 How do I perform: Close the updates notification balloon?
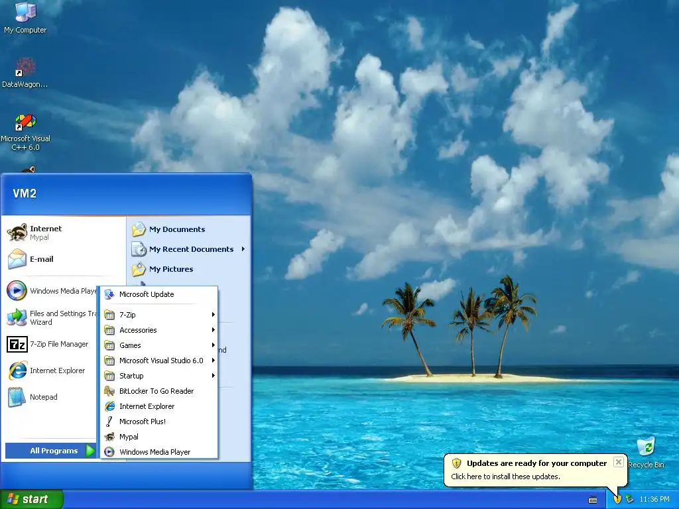(619, 462)
